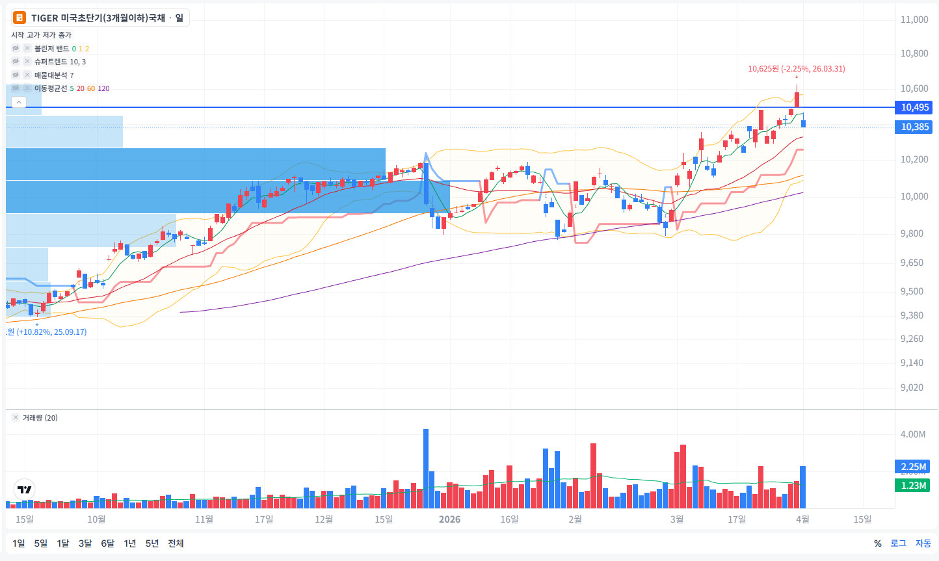Select the 3달 time range
The image size is (939, 561).
pos(85,543)
